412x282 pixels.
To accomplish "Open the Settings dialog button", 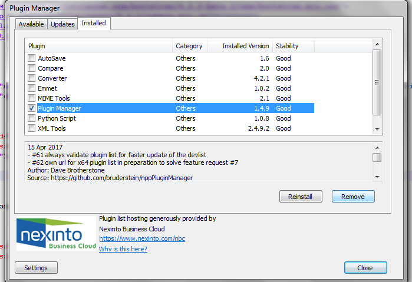I will pos(36,268).
